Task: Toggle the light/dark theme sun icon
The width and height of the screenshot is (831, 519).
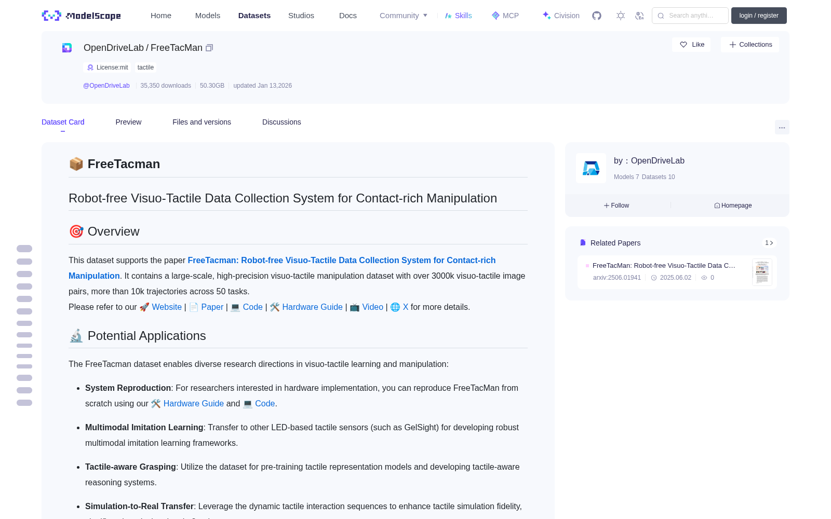Action: (621, 16)
